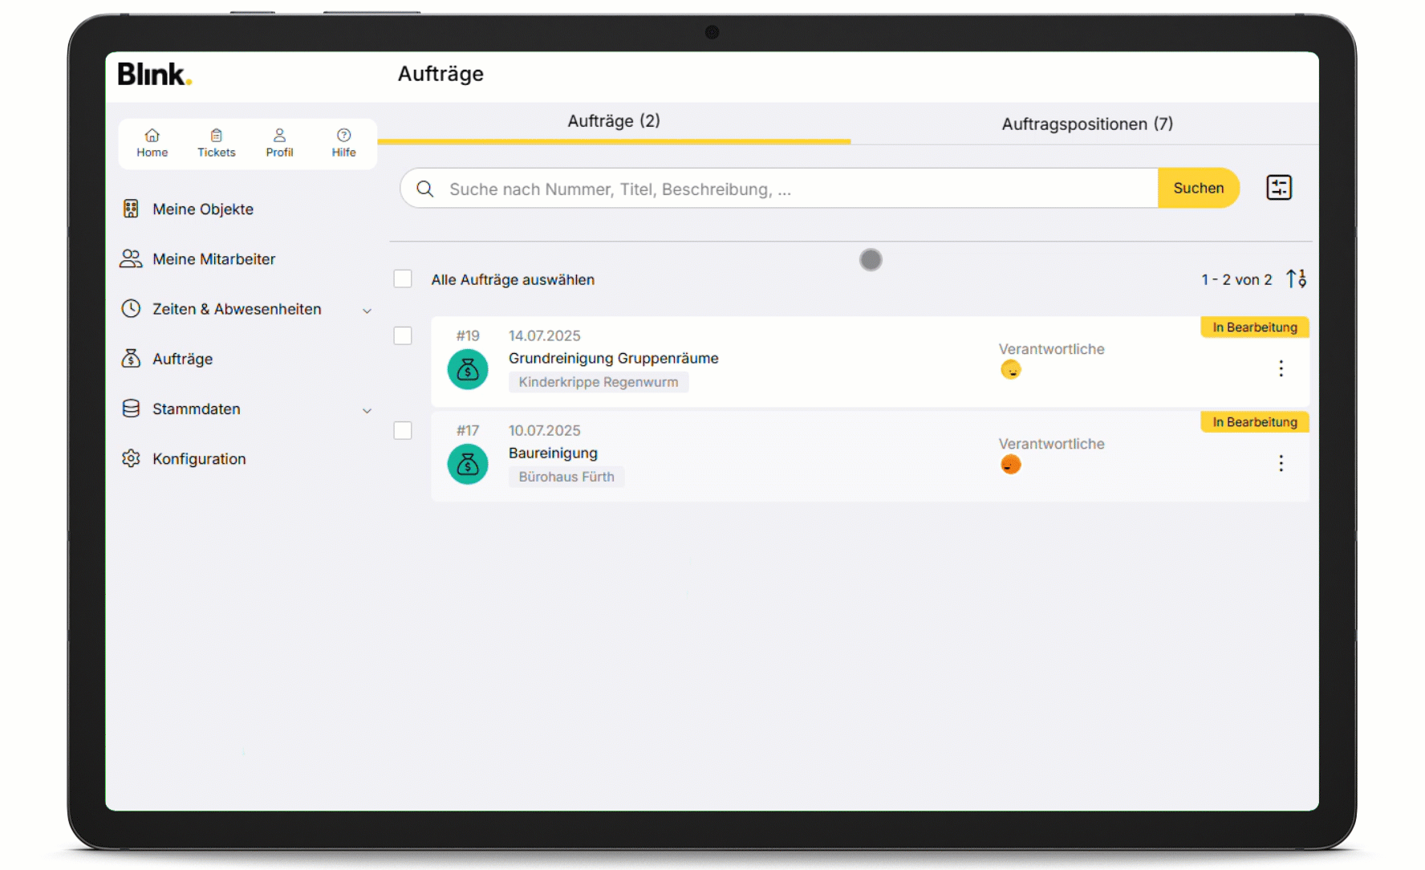Open Meine Mitarbeiter section

pos(213,258)
